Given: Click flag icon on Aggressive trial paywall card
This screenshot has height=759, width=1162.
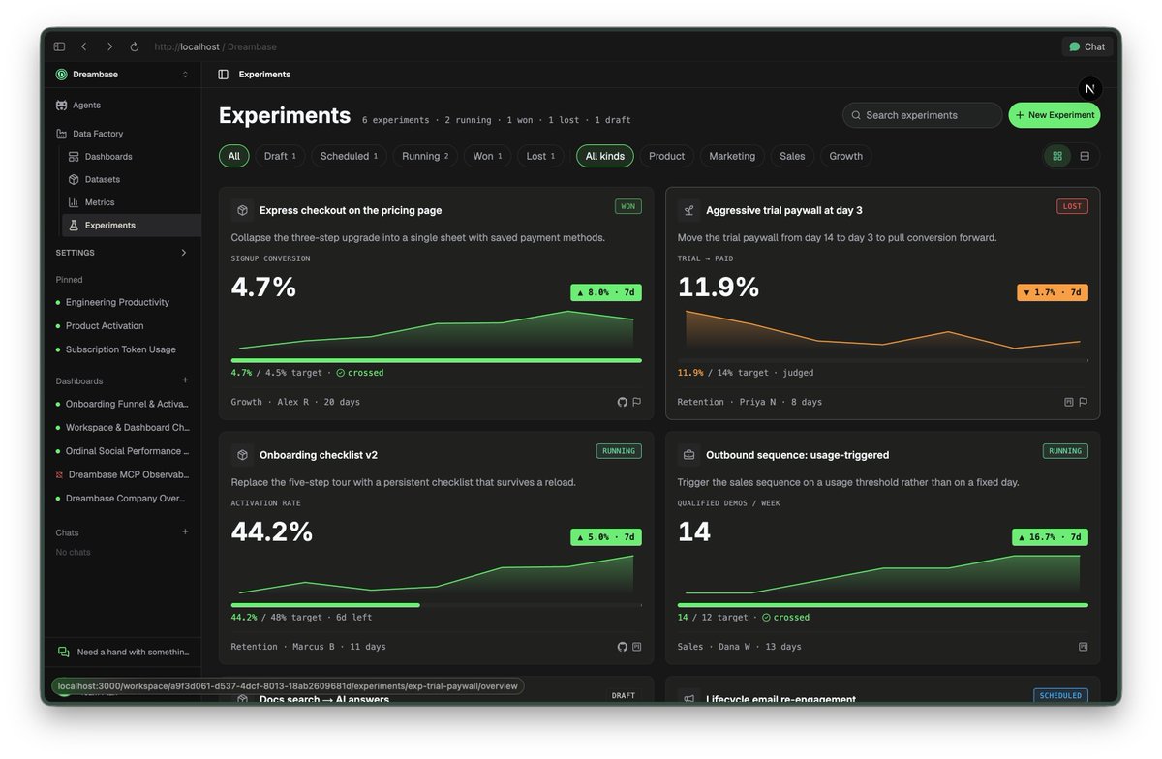Looking at the screenshot, I should point(1083,402).
